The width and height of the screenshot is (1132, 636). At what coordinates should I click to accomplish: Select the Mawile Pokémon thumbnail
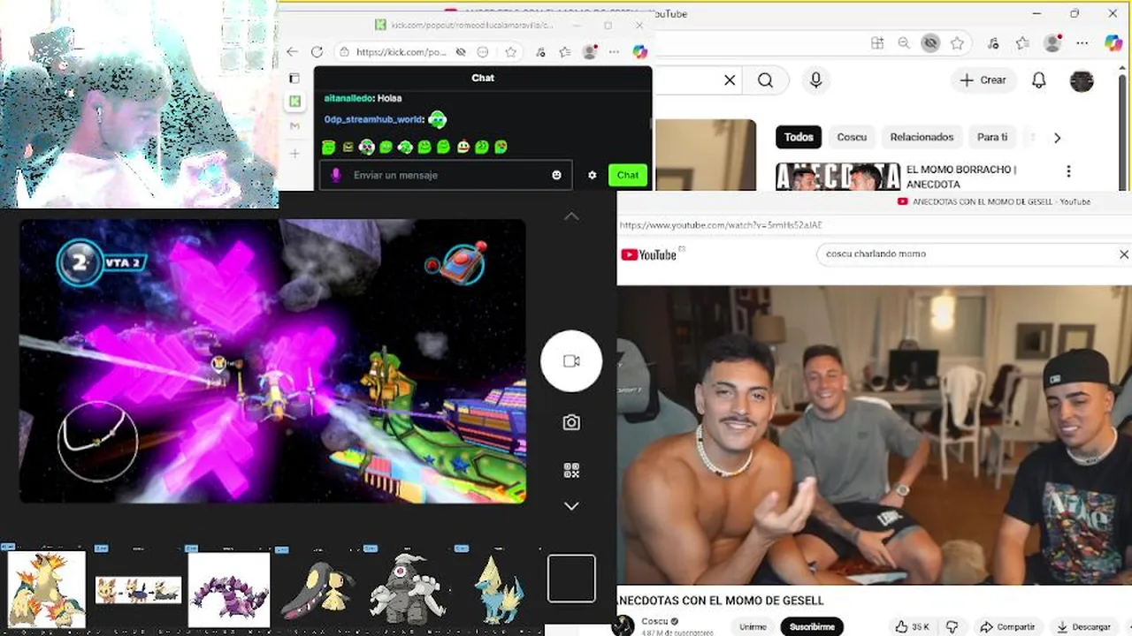(318, 589)
